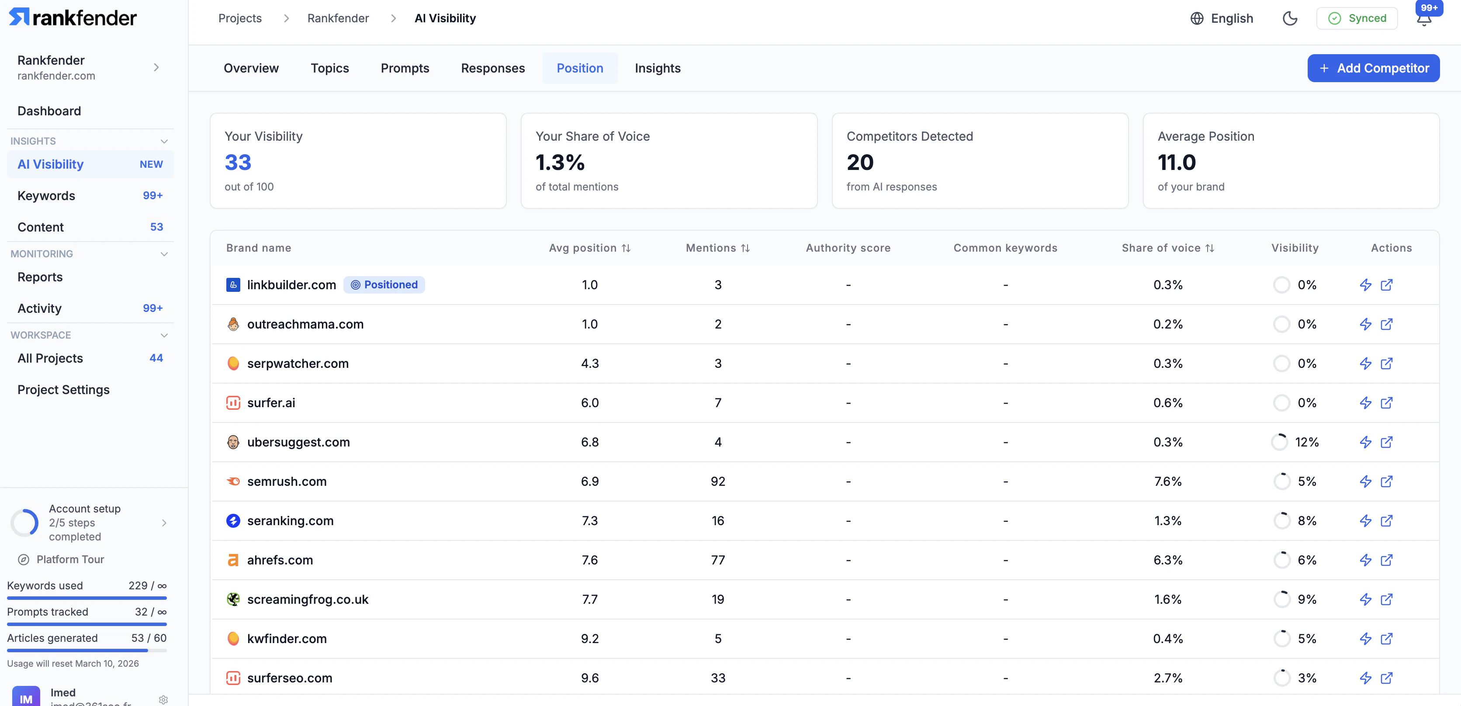Click the lightning bolt icon for linkbuilder.com
This screenshot has height=706, width=1461.
pyautogui.click(x=1365, y=285)
